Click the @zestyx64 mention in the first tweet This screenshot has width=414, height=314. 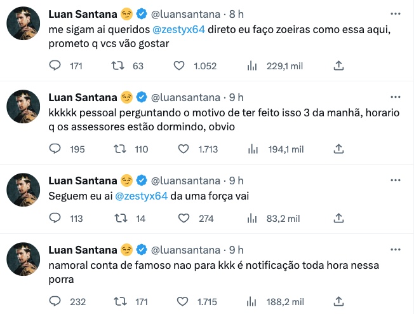pyautogui.click(x=181, y=29)
